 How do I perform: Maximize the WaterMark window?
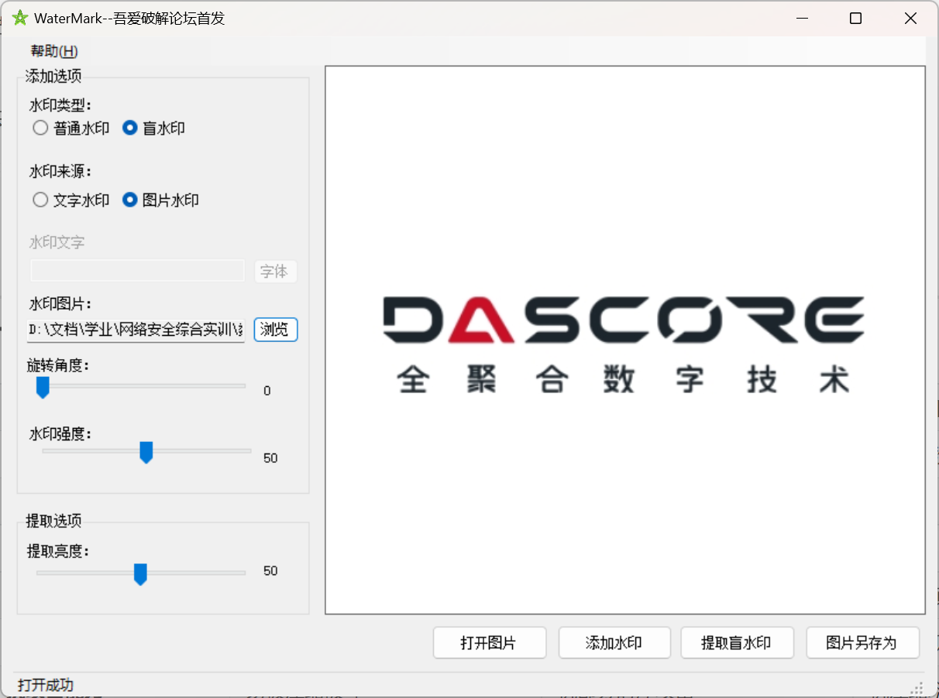[x=855, y=19]
